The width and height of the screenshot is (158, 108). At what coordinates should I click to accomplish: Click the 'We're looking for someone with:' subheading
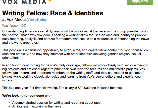tap(27, 95)
